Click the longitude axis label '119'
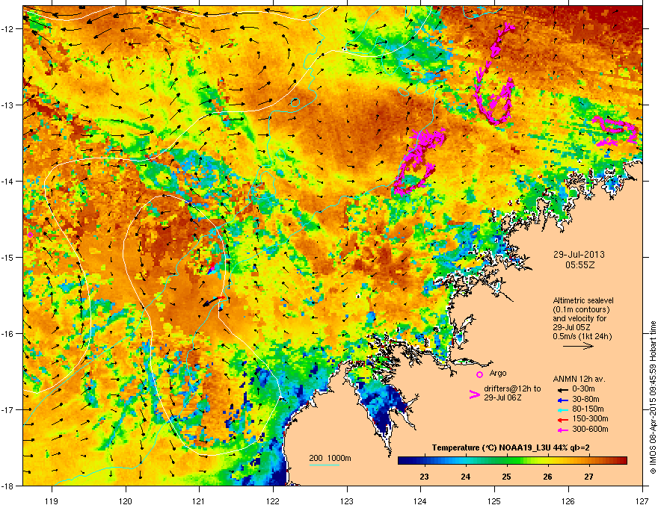 [x=52, y=501]
